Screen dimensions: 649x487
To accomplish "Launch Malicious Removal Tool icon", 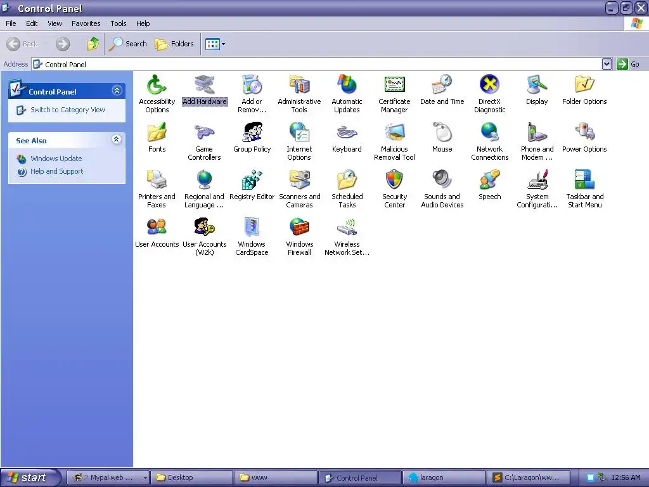I will tap(394, 133).
